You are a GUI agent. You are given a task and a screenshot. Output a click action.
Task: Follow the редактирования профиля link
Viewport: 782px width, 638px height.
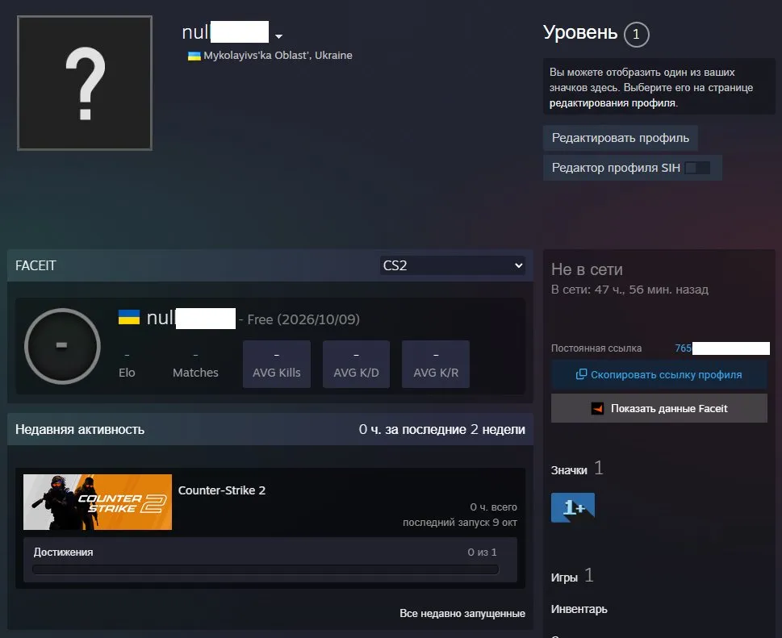[613, 103]
